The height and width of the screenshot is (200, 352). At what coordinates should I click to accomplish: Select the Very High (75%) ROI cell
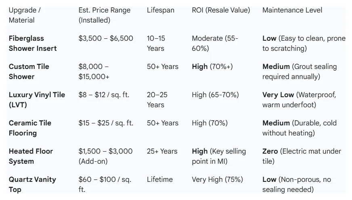[217, 179]
